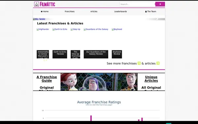Image resolution: width=198 pixels, height=124 pixels.
Task: Click the Search input field
Action: coord(137,4)
